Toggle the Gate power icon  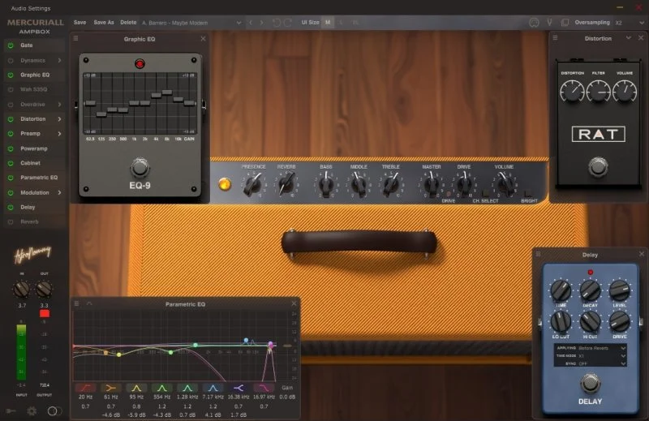click(11, 45)
